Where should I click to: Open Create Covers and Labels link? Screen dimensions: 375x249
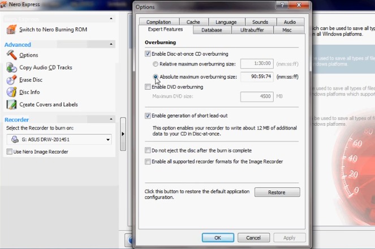pos(49,104)
